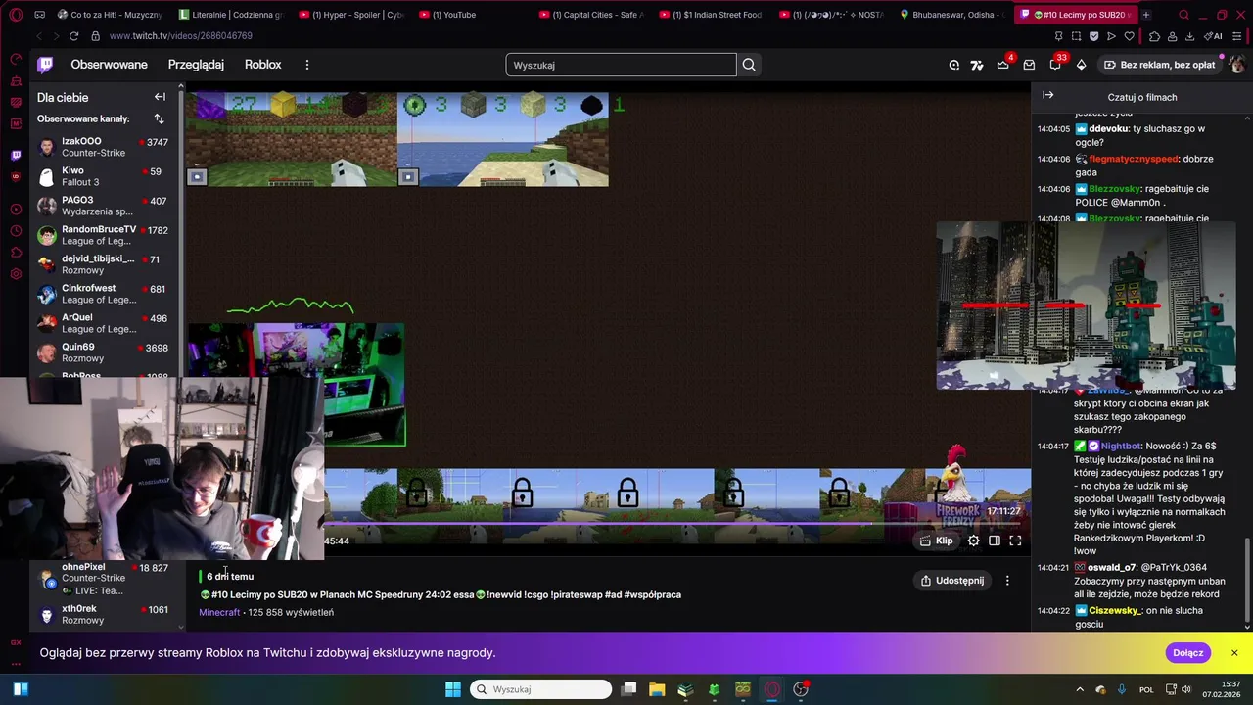Take a snapshot with Opera's snapshot icon
Screen dimensions: 1253x705
(1076, 36)
